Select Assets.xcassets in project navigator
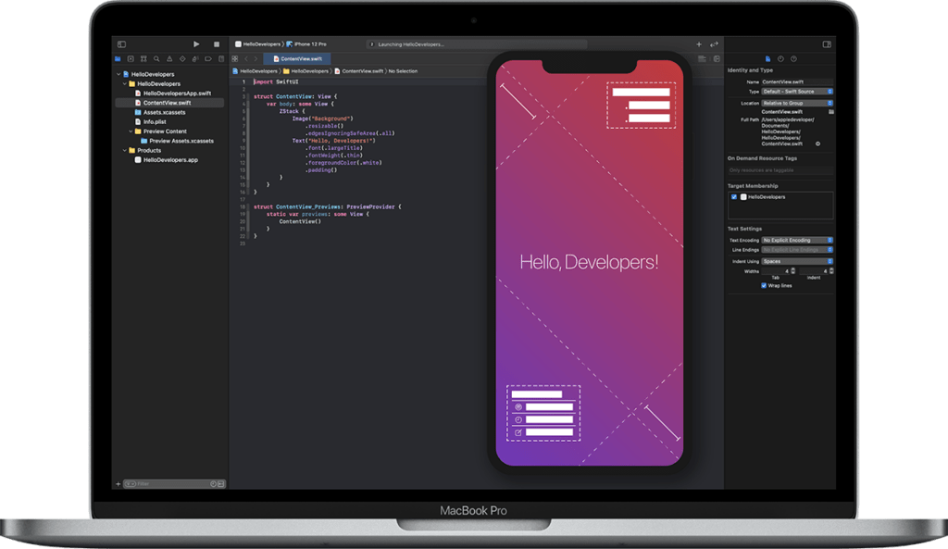This screenshot has height=549, width=948. 164,112
